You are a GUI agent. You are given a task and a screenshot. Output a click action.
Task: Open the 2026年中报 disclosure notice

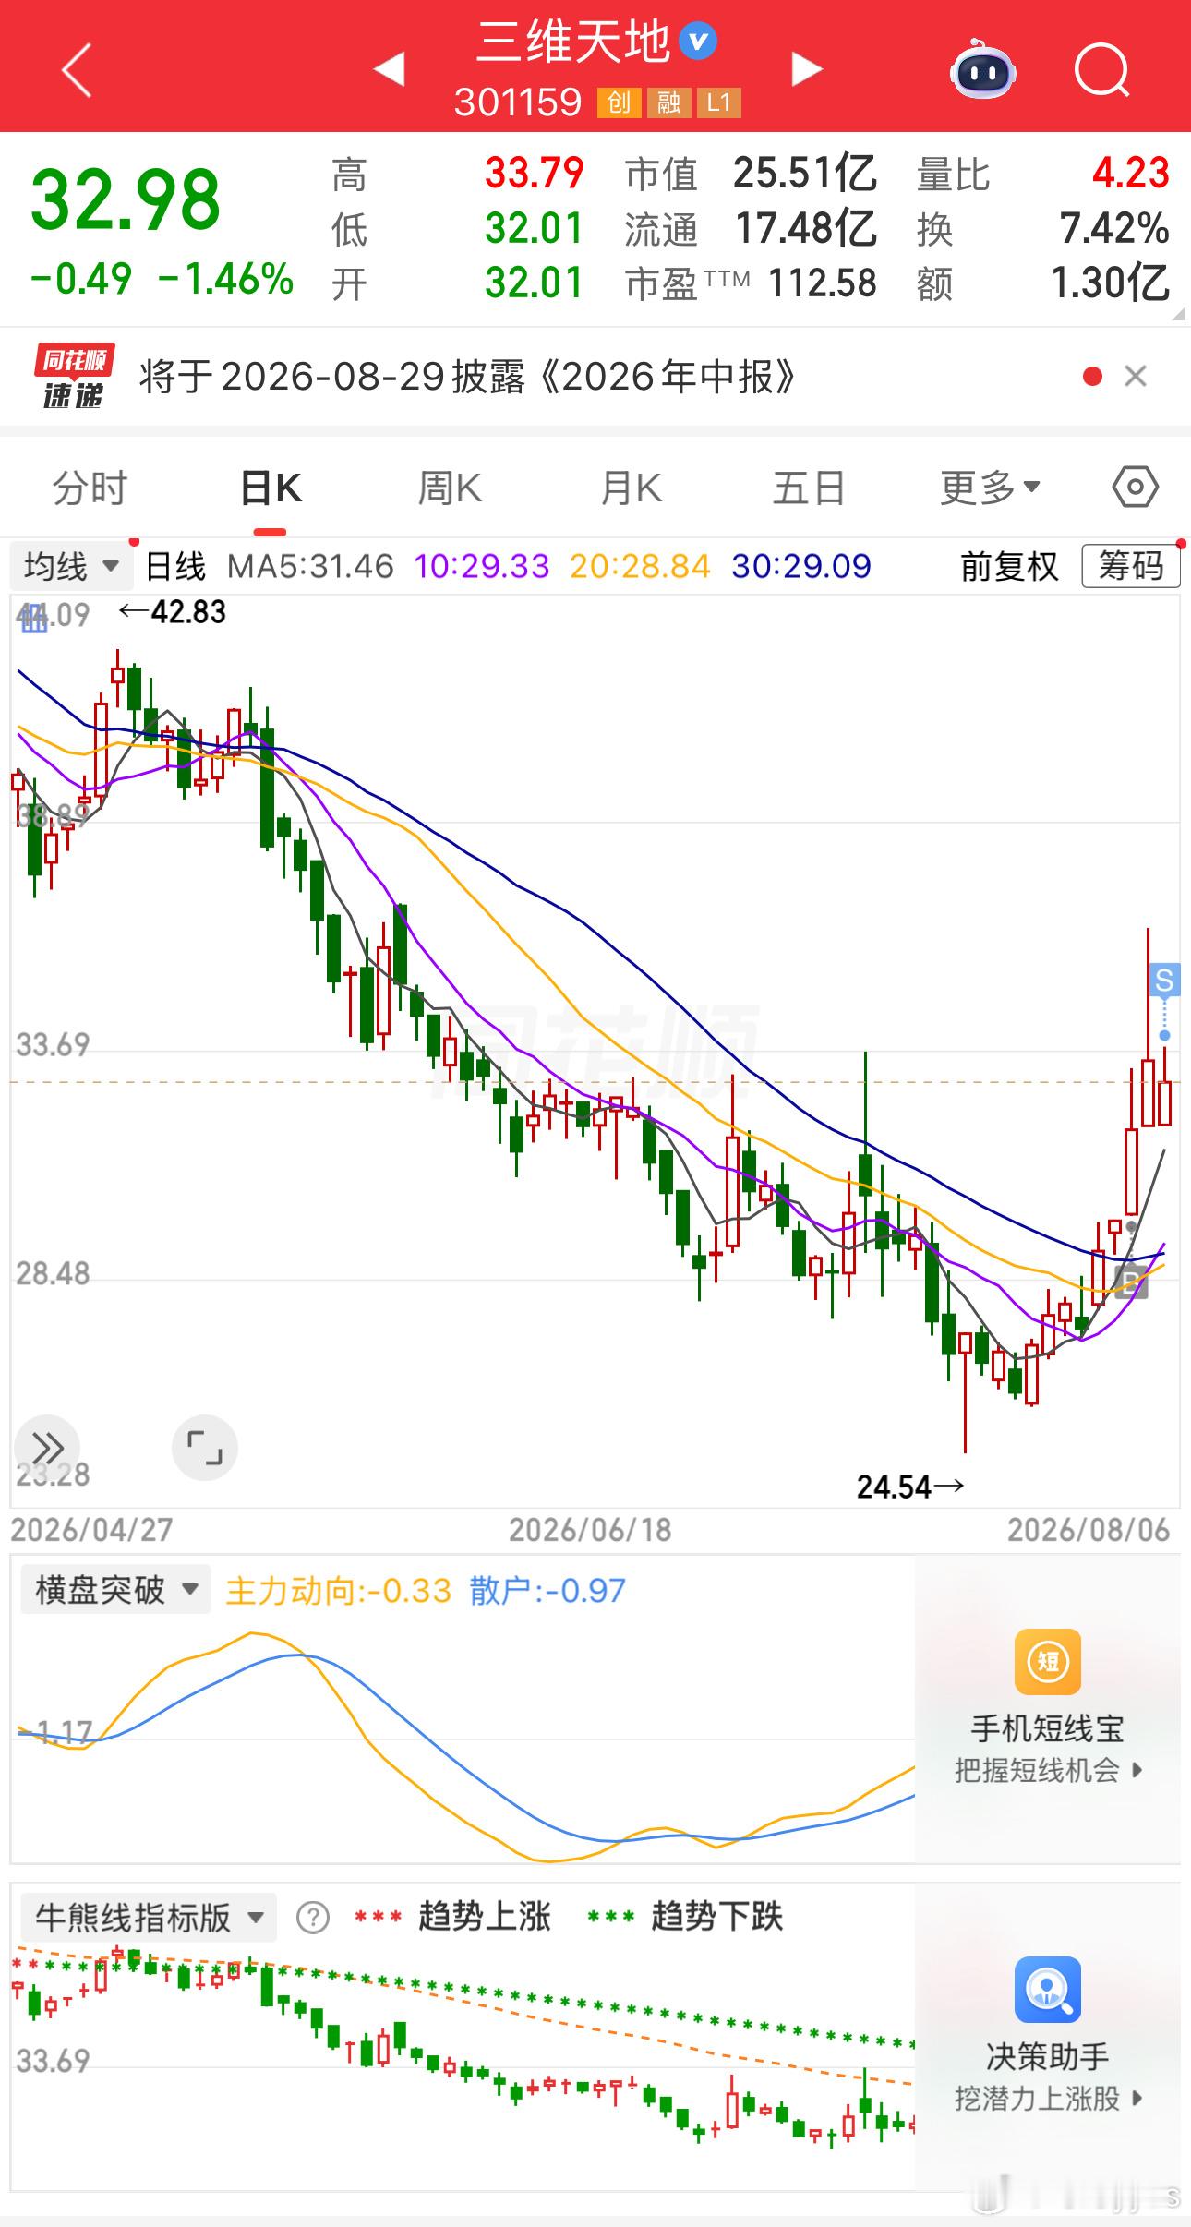pos(467,377)
